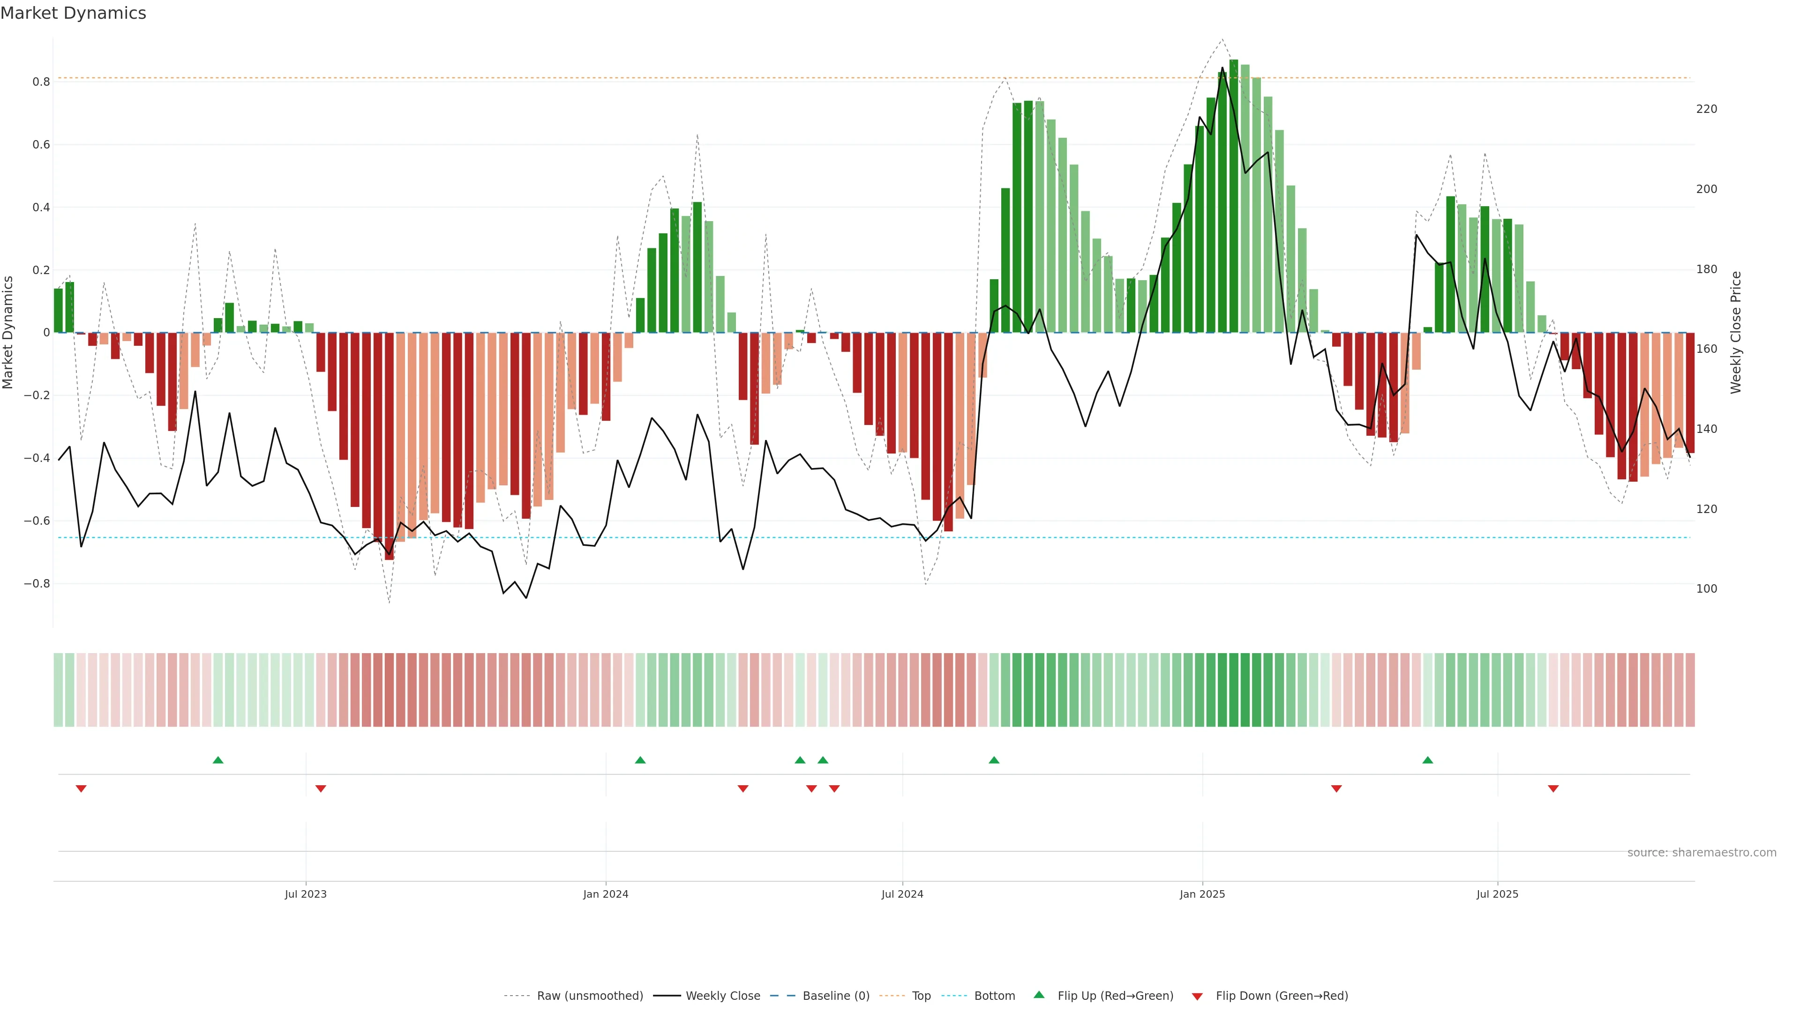The image size is (1800, 1012).
Task: Click the green flip-up marker just after Jan 2024
Action: (x=640, y=760)
